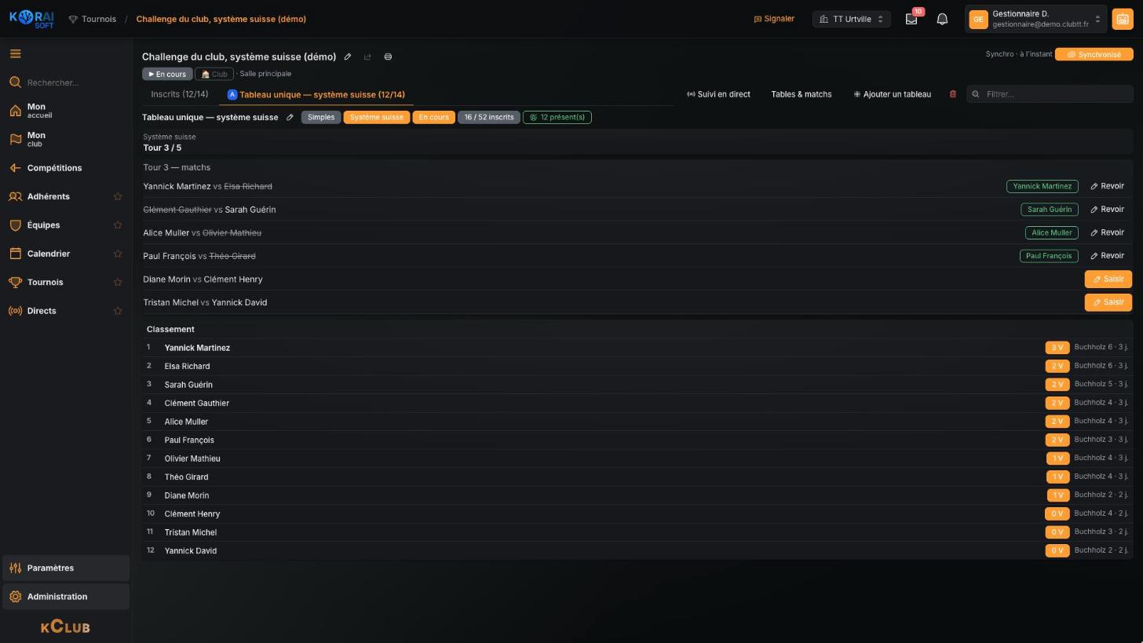Select the Tableau unique — système suisse tab
Screen dimensions: 1143x643
click(316, 94)
